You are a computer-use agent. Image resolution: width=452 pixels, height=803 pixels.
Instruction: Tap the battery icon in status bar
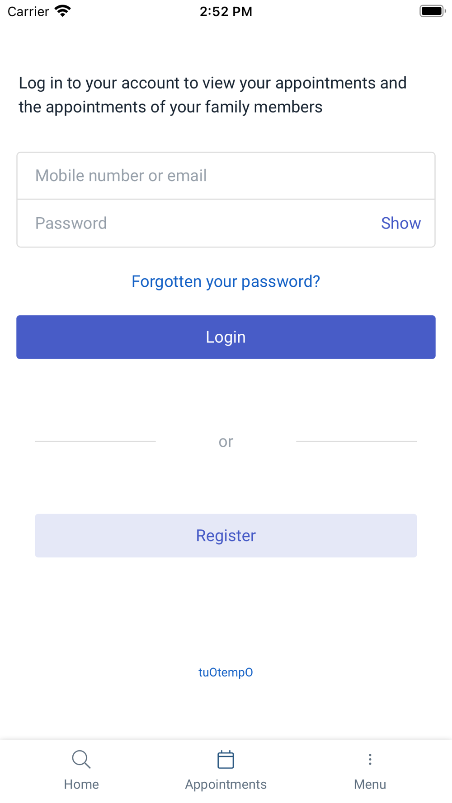432,11
